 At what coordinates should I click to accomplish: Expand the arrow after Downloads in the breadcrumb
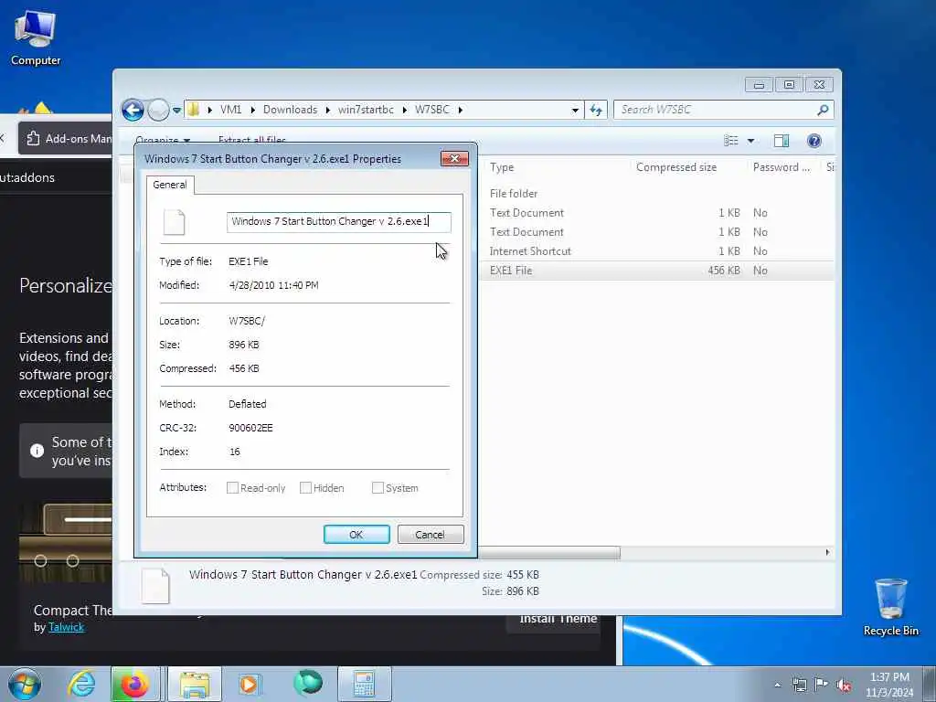coord(328,110)
